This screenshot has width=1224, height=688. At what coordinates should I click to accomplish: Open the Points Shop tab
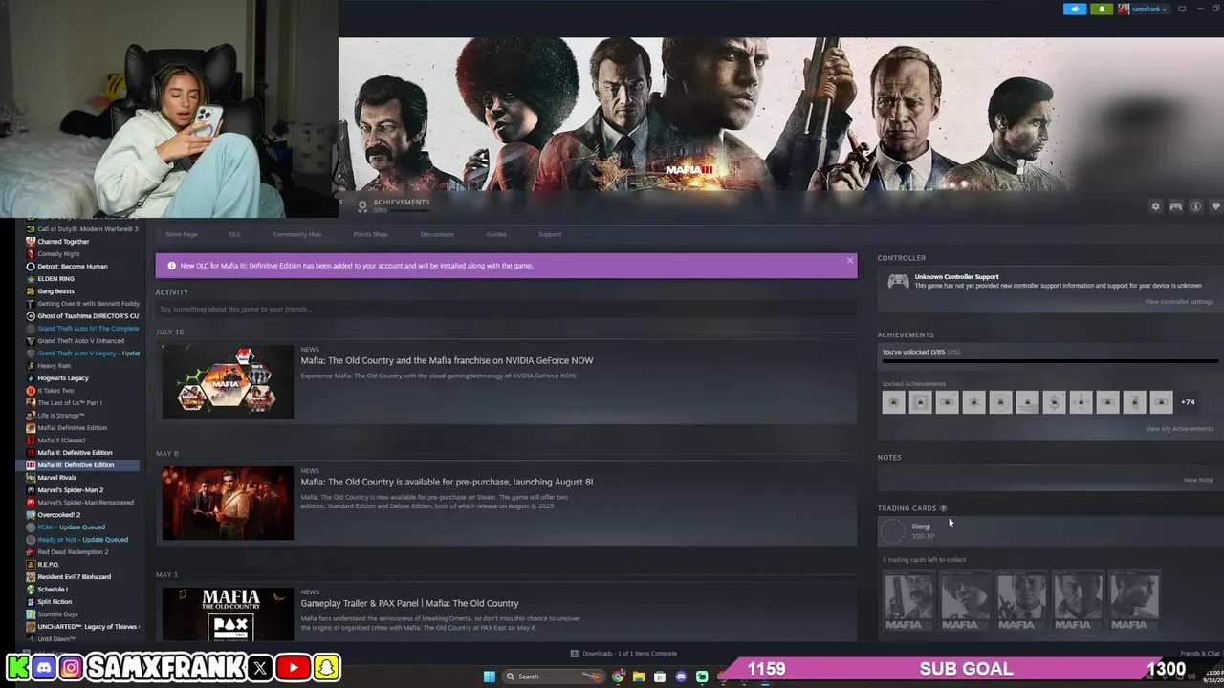pyautogui.click(x=370, y=234)
